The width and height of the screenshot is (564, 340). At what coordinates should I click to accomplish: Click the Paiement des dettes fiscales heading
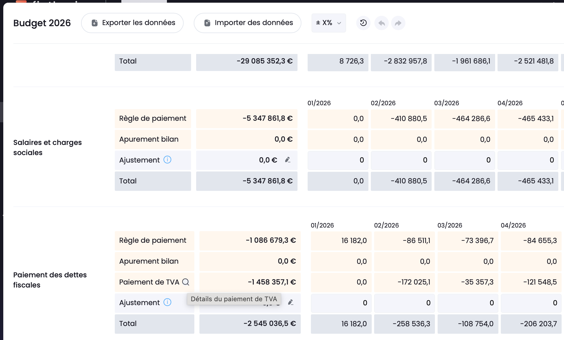(x=50, y=280)
